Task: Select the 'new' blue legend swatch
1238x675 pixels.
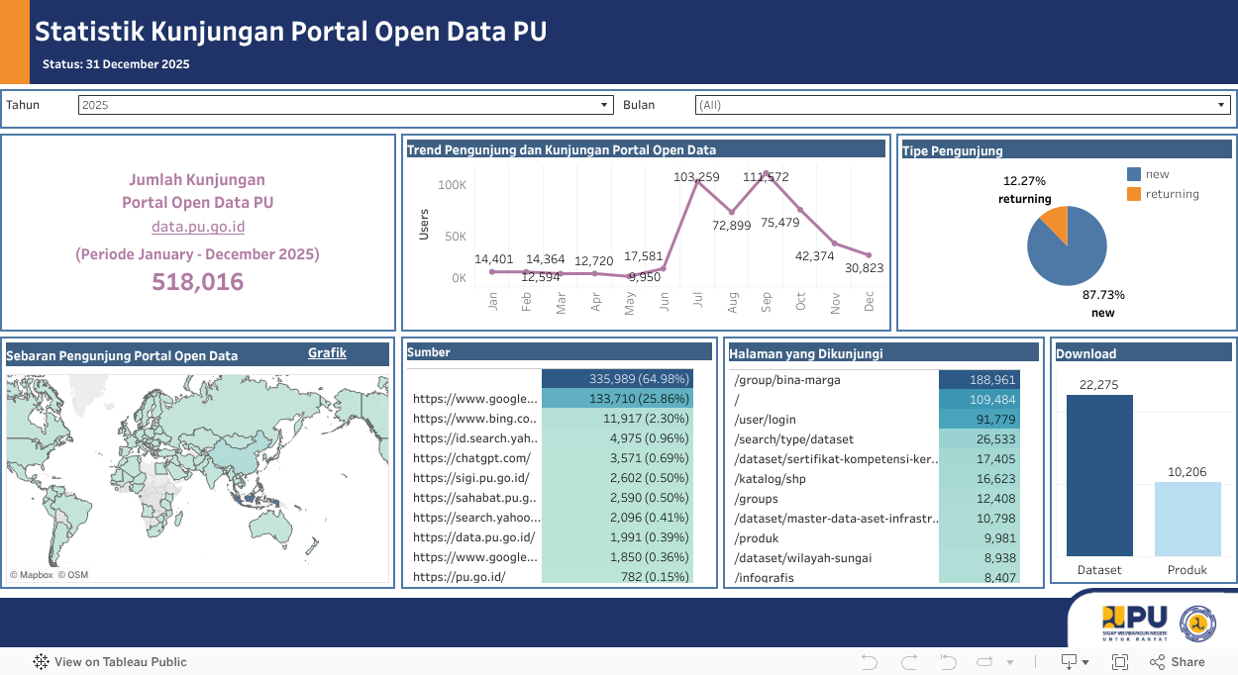Action: (x=1134, y=174)
